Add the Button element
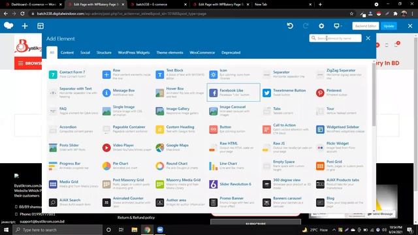 tap(233, 129)
